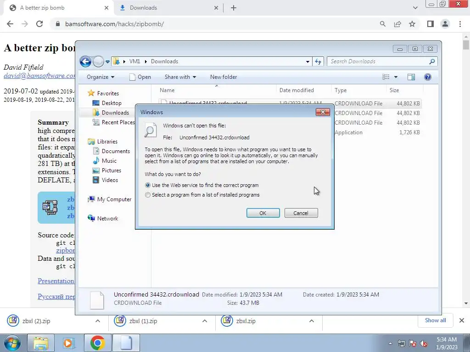Screen dimensions: 470x352
Task: Toggle the preview pane icon
Action: point(411,77)
